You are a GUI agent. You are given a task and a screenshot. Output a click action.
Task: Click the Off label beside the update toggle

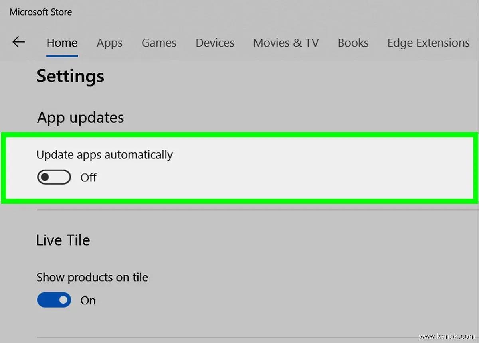[x=89, y=177]
